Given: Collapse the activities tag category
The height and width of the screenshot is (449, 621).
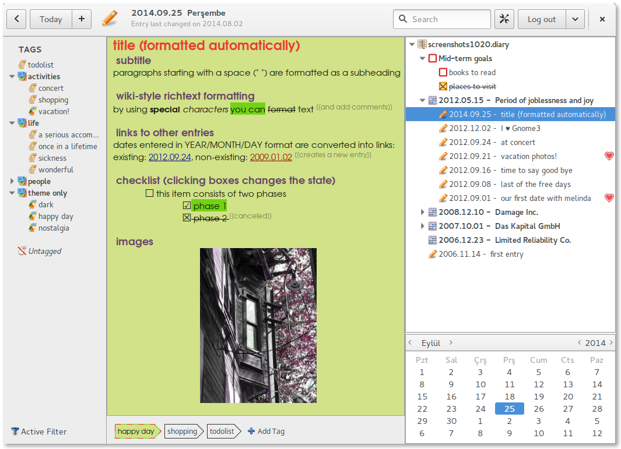Looking at the screenshot, I should coord(12,76).
